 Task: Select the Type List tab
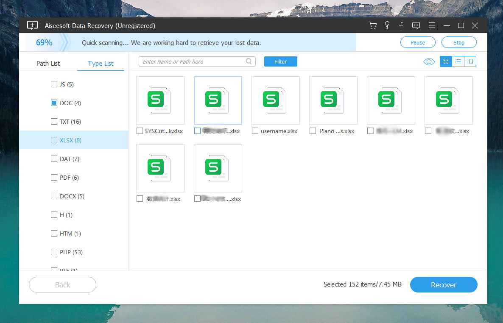pos(101,64)
